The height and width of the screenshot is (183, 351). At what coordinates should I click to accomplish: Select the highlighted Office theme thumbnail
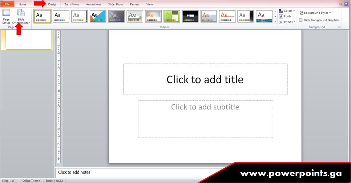[x=42, y=16]
